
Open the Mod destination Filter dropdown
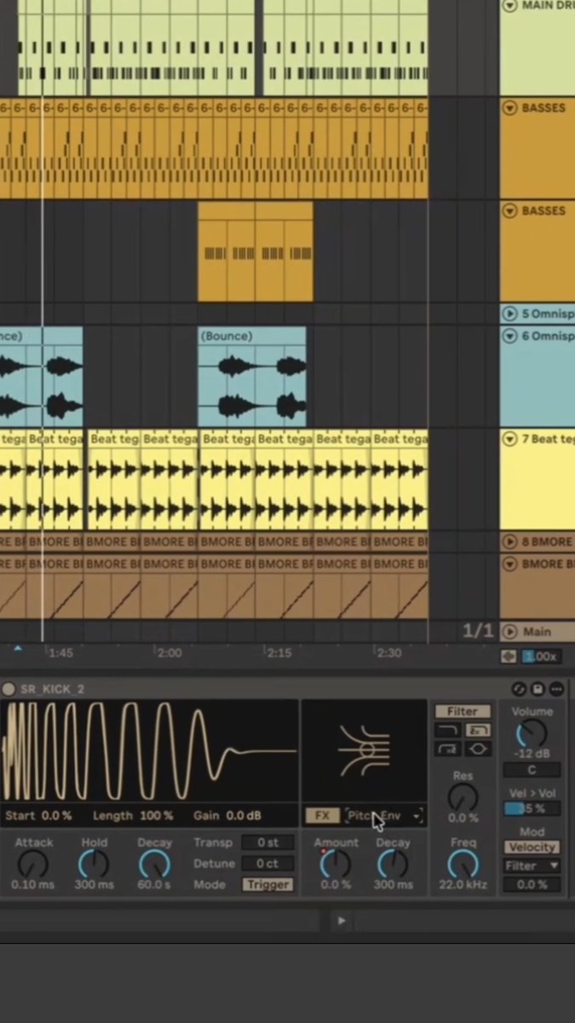point(532,865)
